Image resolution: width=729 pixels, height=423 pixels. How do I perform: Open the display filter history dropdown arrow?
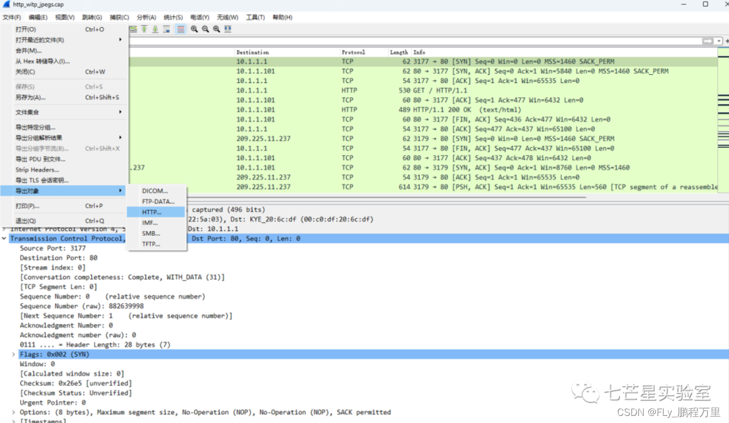click(719, 41)
